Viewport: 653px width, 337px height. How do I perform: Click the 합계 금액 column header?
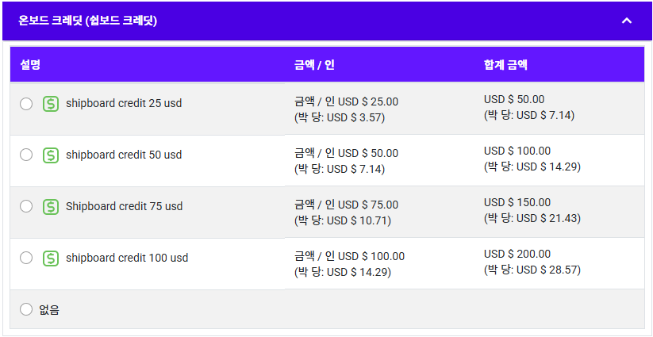pos(505,65)
